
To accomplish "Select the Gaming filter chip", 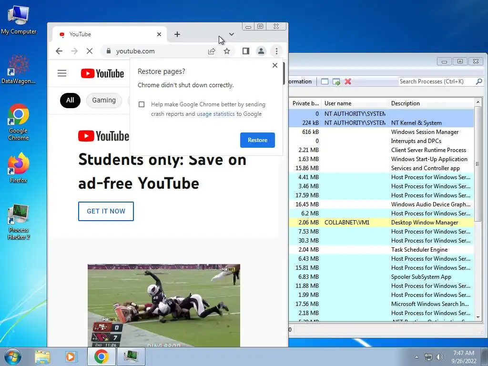I will click(104, 100).
